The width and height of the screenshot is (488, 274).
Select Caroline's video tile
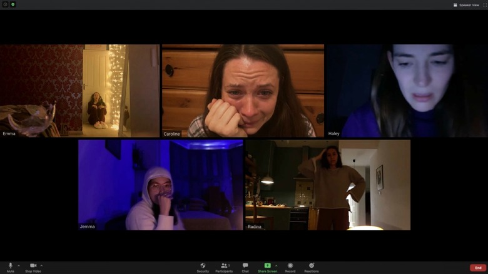(243, 91)
